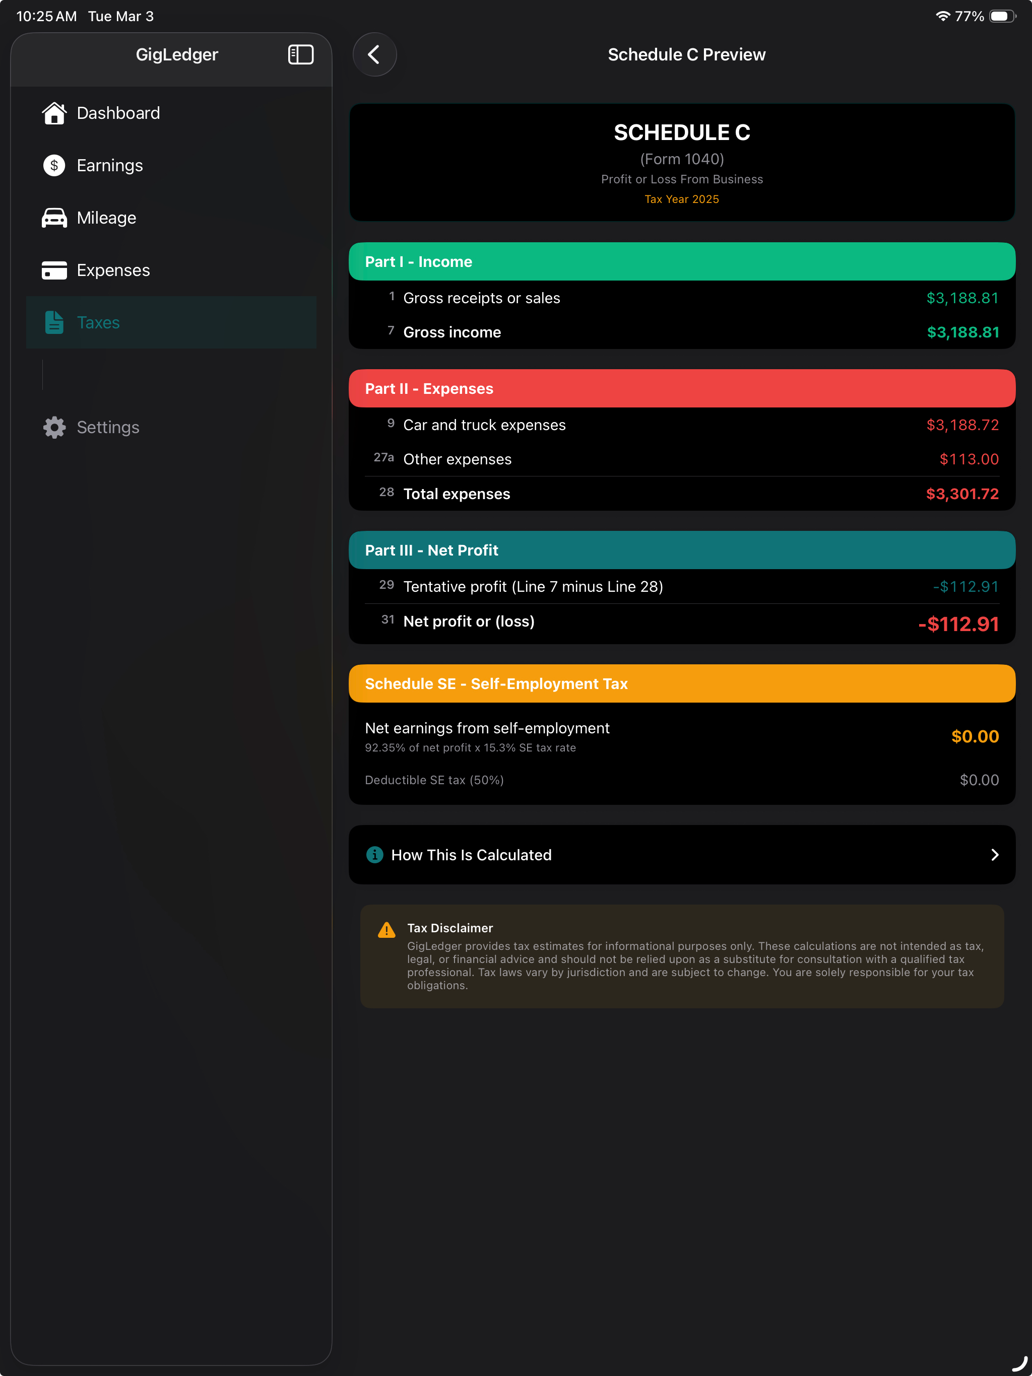1032x1376 pixels.
Task: Click the Car and truck expenses row
Action: tap(682, 425)
